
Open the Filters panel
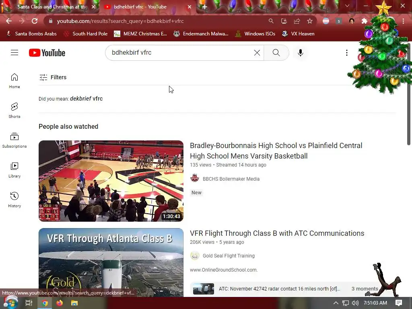(x=53, y=77)
